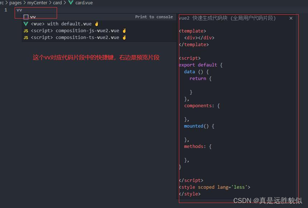The width and height of the screenshot is (308, 208).
Task: Select the composition-ts-vue2.vue suggestion entry
Action: (72, 37)
